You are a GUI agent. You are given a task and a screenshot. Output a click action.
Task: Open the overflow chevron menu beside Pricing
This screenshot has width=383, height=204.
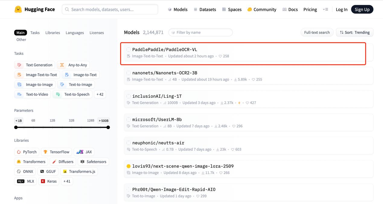click(x=325, y=9)
